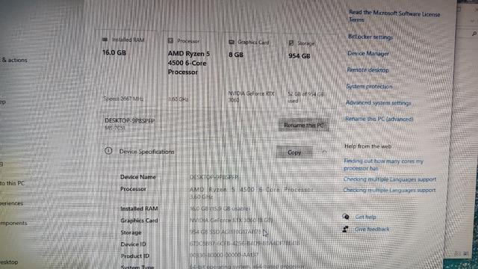The width and height of the screenshot is (478, 269).
Task: Click the Processor row value in specifications
Action: tap(251, 193)
